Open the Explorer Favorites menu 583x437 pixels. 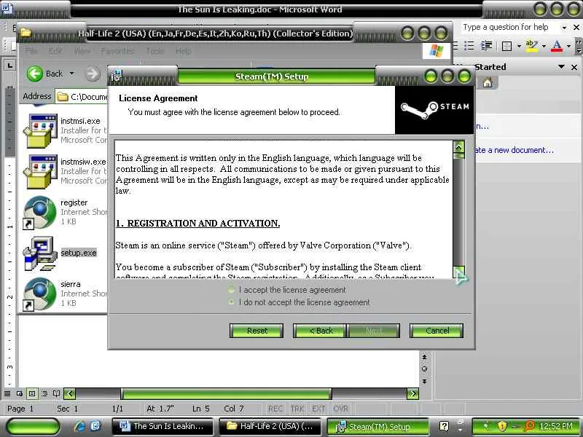(x=117, y=50)
